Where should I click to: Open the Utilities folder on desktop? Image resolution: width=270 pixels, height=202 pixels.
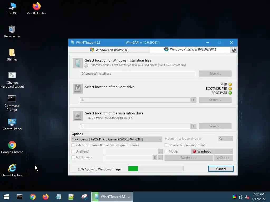(12, 55)
